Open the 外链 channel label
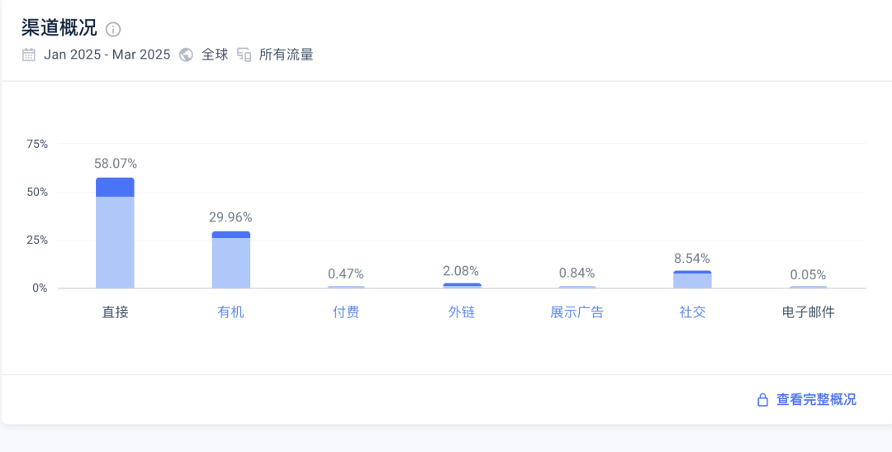The image size is (892, 452). (x=462, y=312)
